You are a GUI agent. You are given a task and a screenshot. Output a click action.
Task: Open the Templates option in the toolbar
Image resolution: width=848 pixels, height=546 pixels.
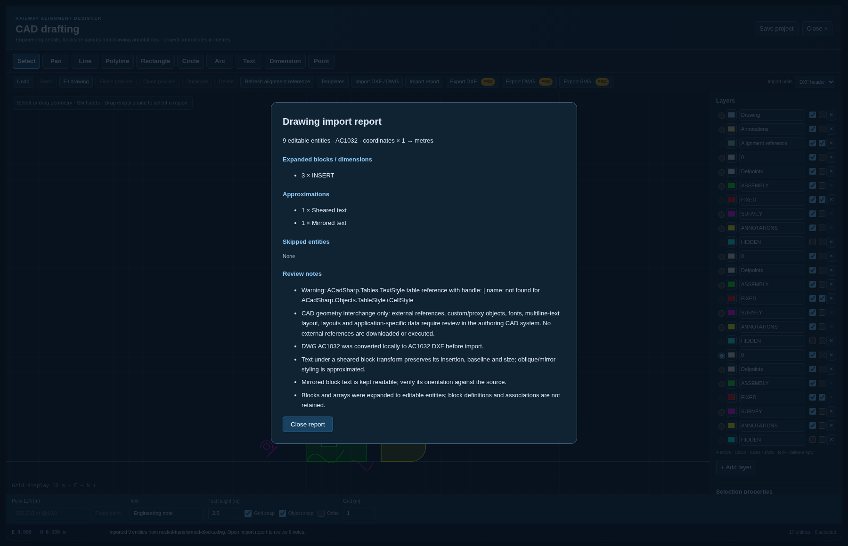pyautogui.click(x=333, y=82)
